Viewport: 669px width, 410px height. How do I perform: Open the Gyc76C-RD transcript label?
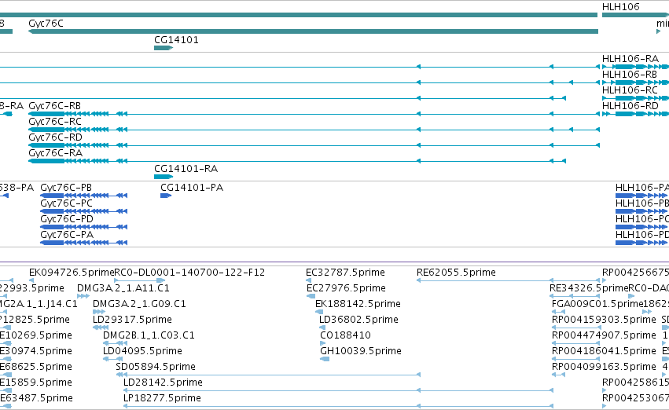55,137
